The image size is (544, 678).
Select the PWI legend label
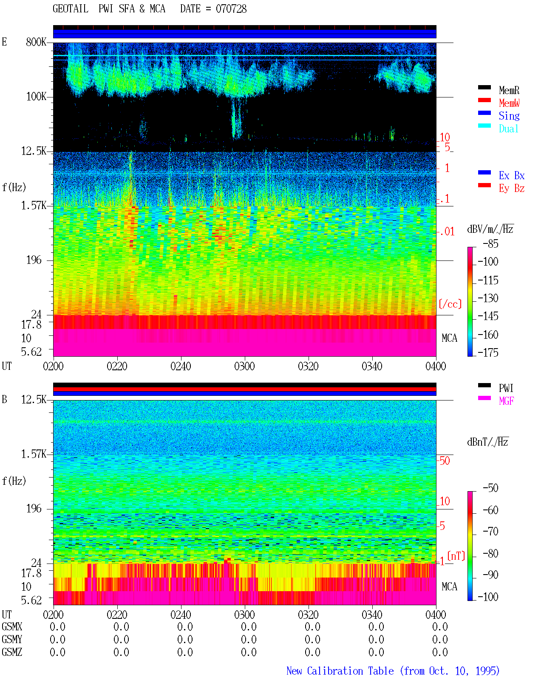point(506,388)
